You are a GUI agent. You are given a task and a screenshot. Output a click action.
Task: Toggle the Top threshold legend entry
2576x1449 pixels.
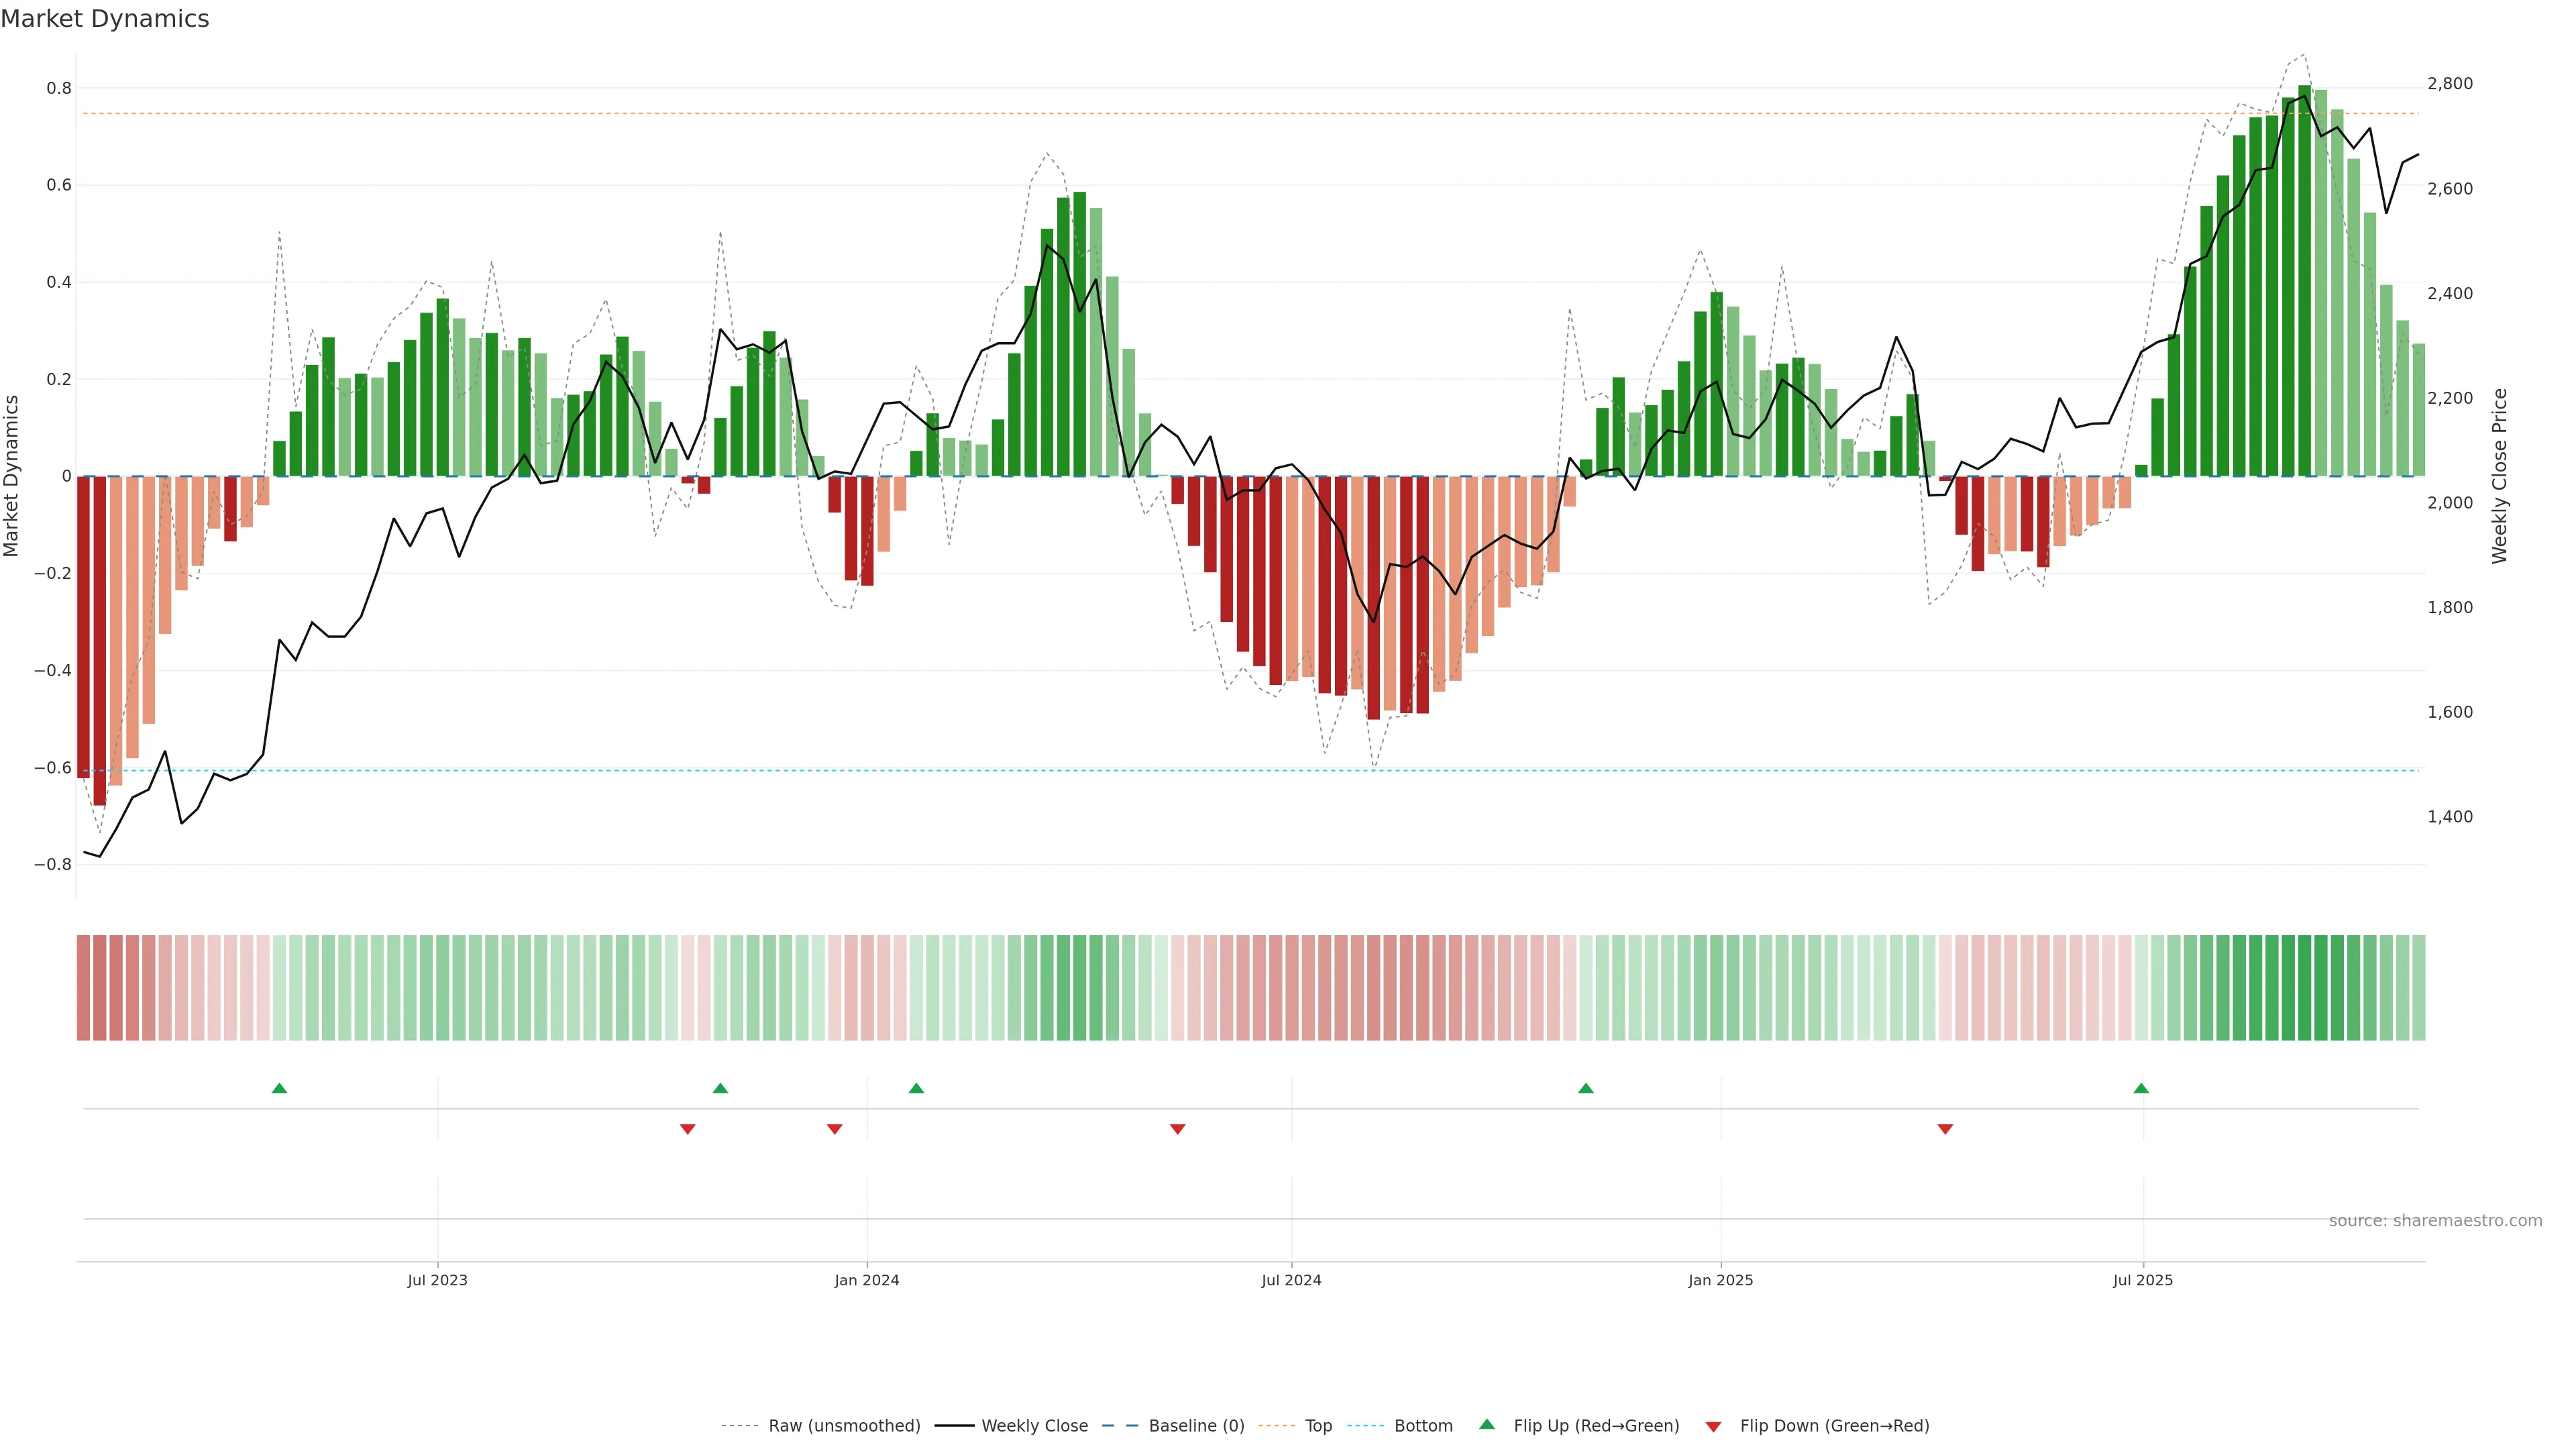point(1318,1426)
